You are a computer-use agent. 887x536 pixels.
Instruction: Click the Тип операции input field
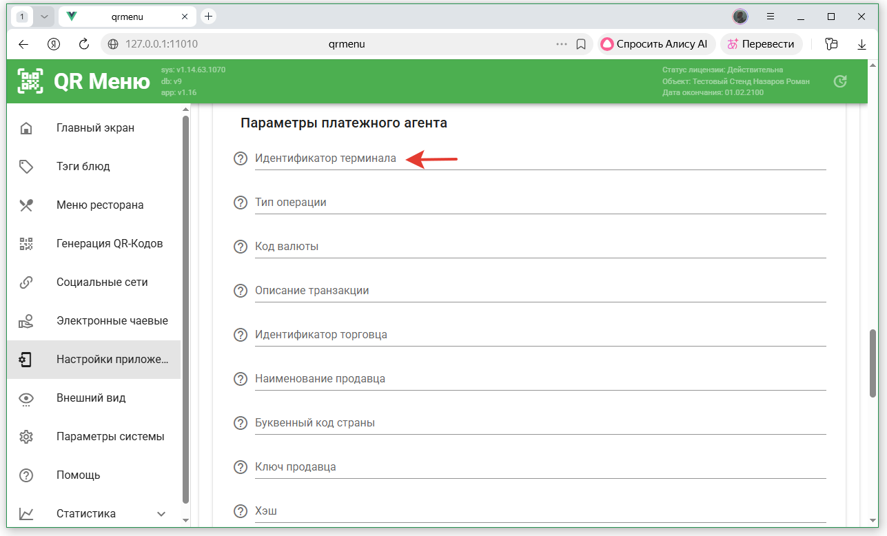pyautogui.click(x=540, y=203)
